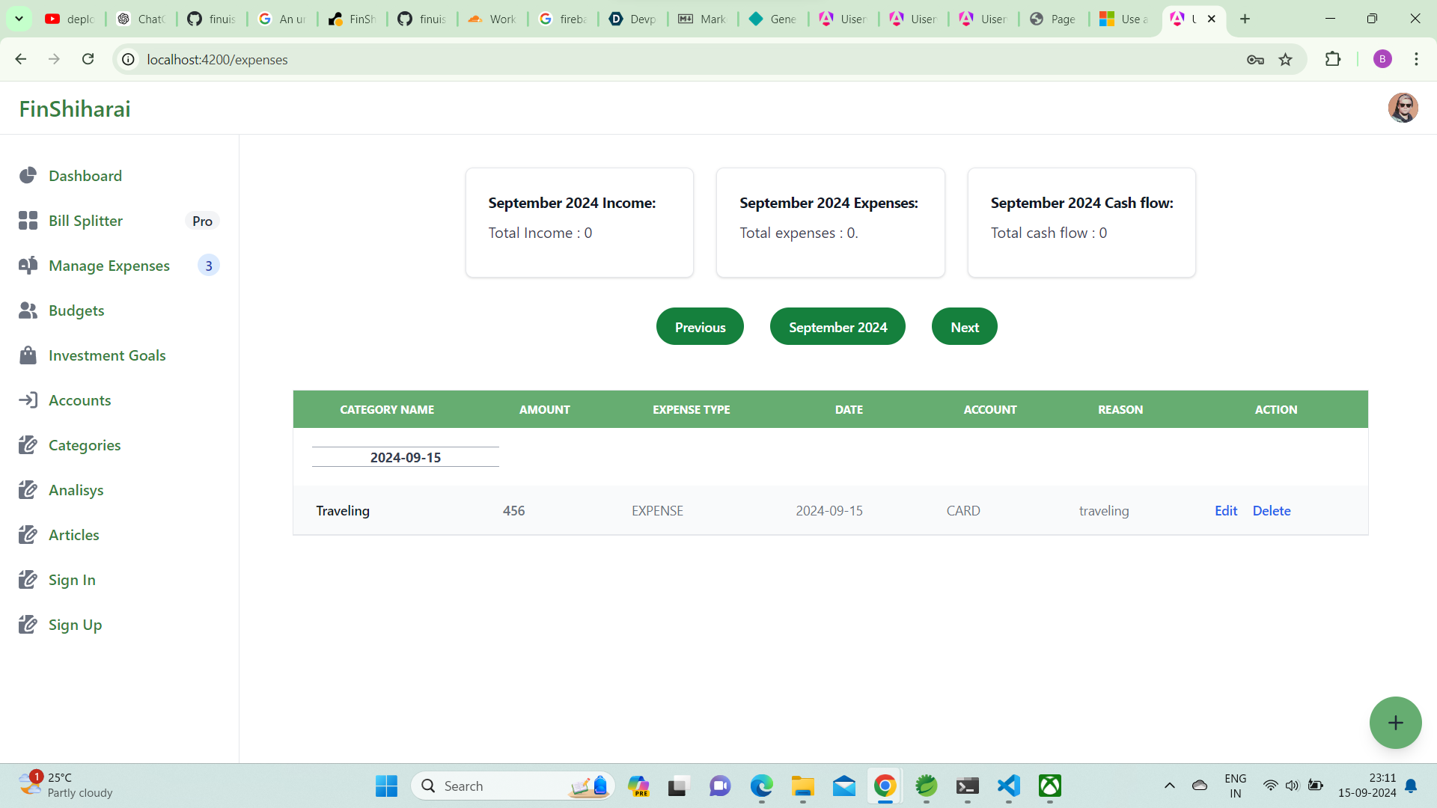This screenshot has width=1437, height=808.
Task: Open Manage Expenses menu item
Action: point(109,266)
